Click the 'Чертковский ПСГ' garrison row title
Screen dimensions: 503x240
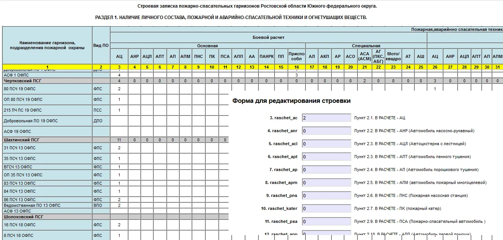pos(23,81)
